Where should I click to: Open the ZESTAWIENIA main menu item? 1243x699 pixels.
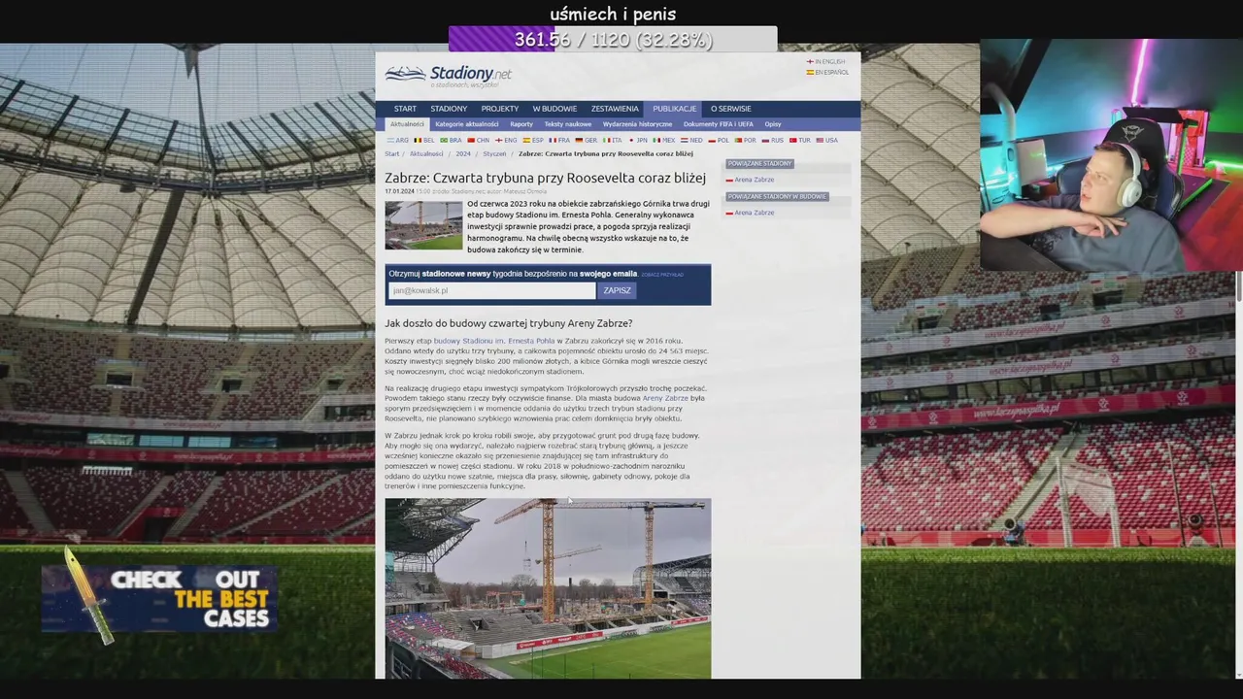[615, 109]
